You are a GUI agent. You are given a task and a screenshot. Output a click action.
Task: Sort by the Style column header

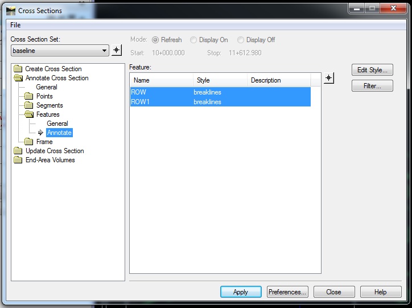pos(220,80)
